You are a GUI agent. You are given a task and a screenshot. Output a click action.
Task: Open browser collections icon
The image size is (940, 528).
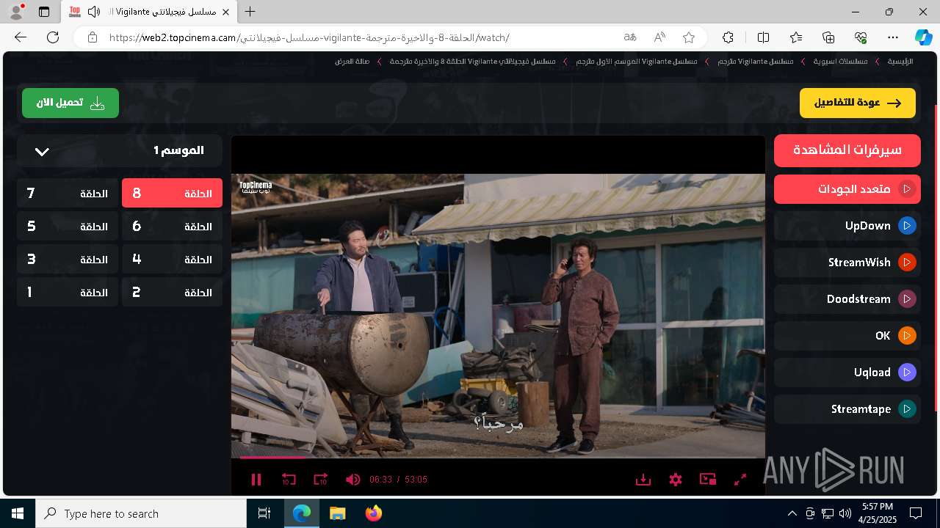point(828,37)
